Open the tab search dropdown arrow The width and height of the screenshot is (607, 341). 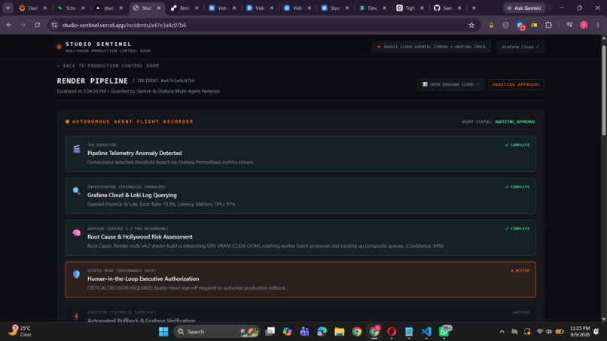point(8,8)
